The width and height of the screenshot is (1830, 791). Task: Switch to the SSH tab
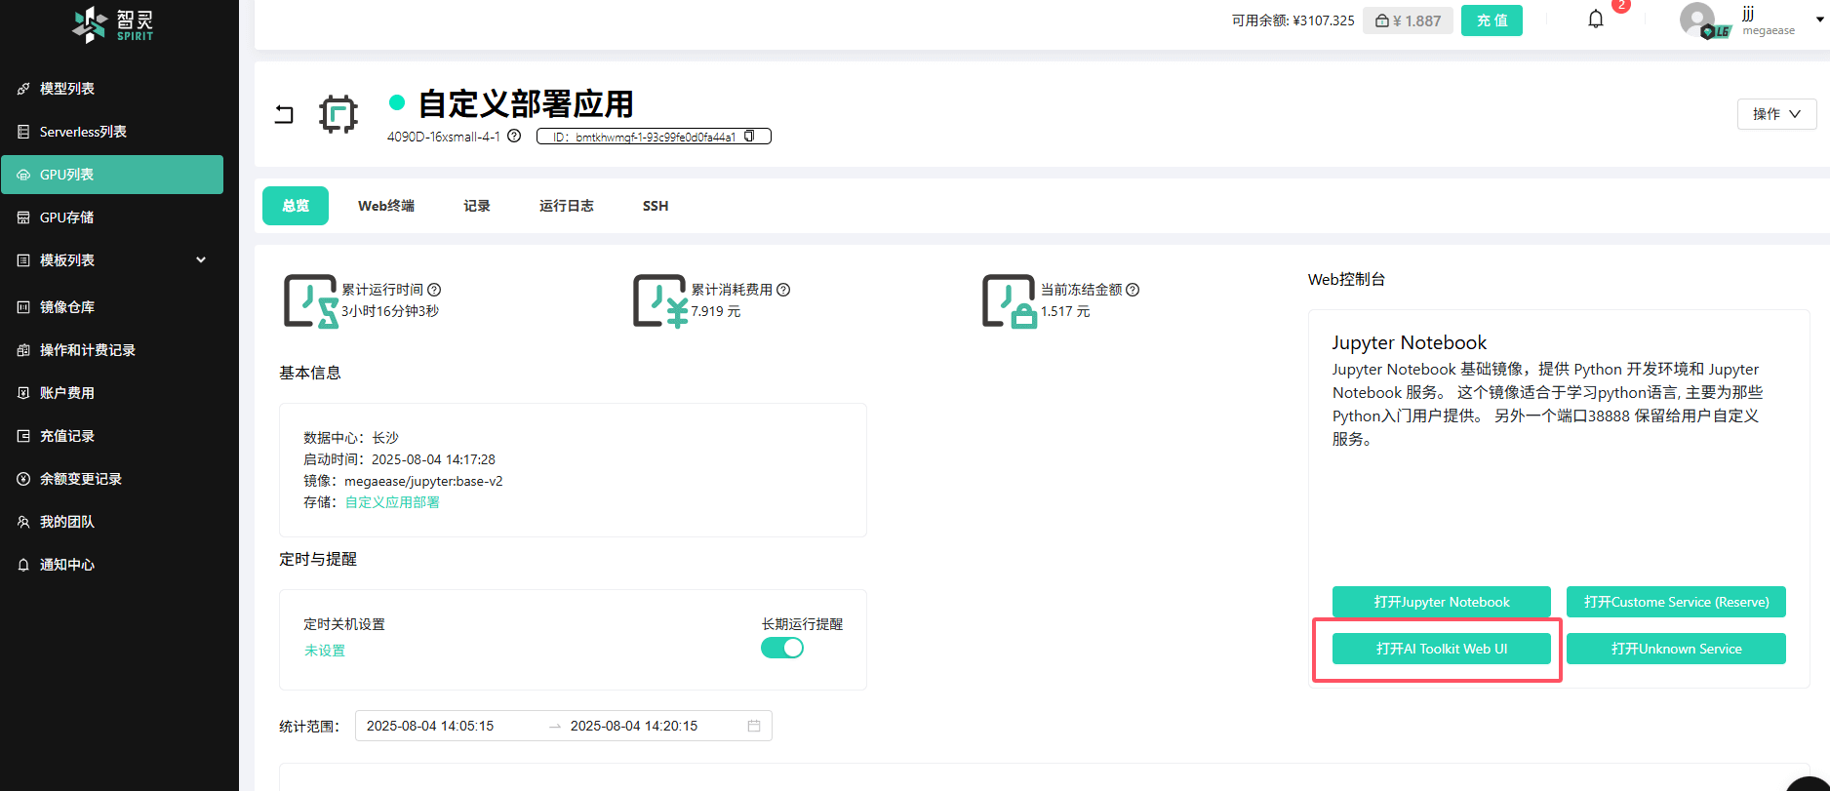(x=656, y=206)
